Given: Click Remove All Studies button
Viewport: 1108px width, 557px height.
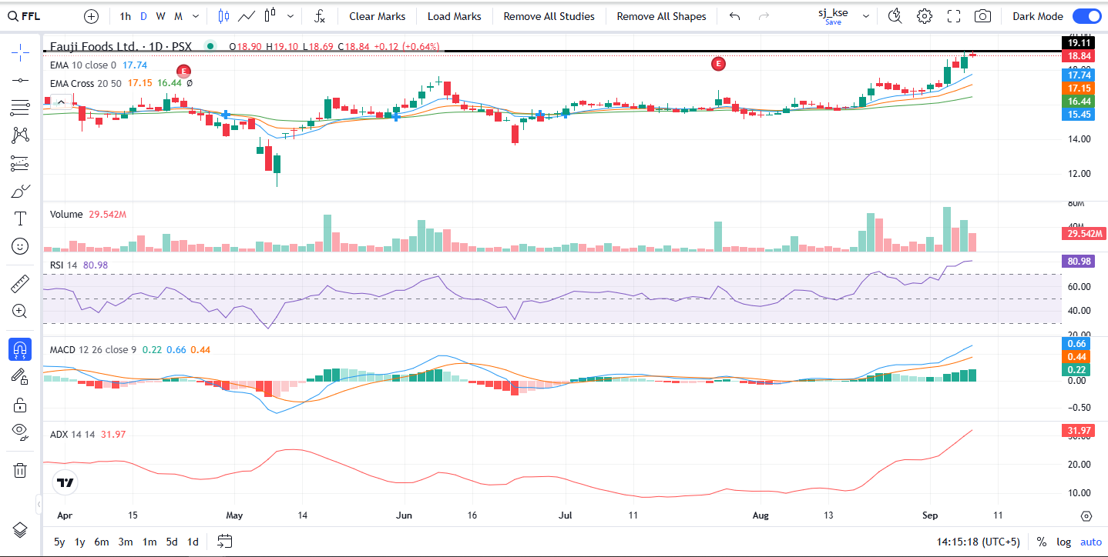Looking at the screenshot, I should click(549, 16).
